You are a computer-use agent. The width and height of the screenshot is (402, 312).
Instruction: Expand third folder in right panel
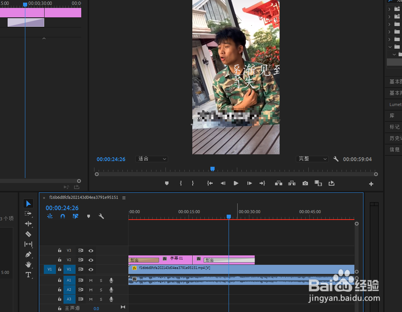coord(390,24)
